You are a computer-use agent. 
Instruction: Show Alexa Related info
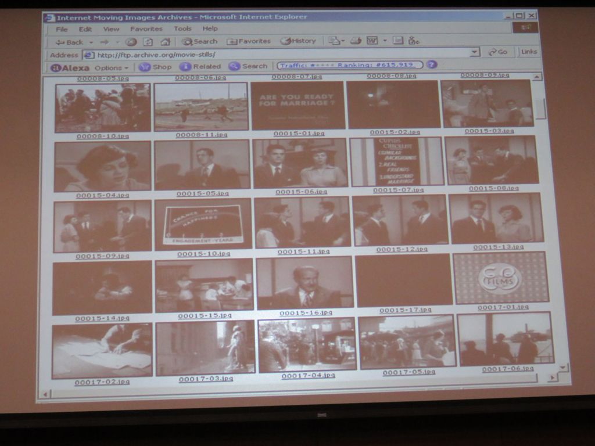(200, 66)
